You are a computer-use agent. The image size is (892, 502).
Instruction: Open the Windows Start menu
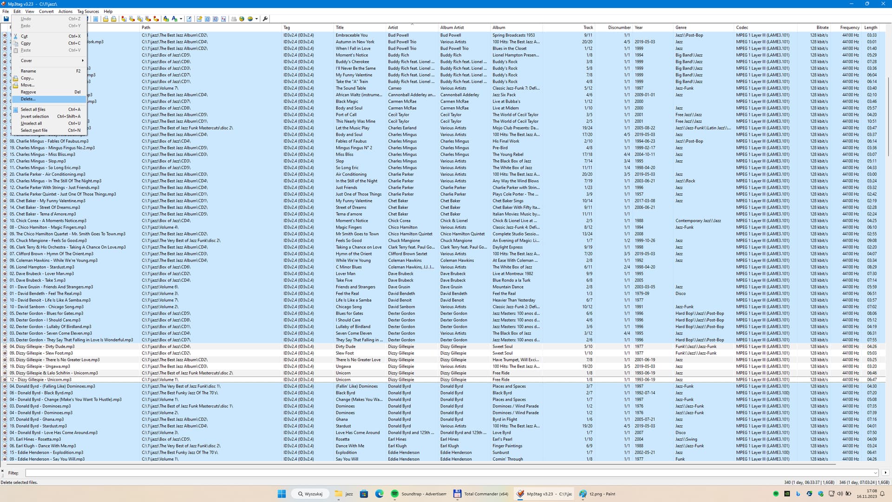click(x=282, y=494)
